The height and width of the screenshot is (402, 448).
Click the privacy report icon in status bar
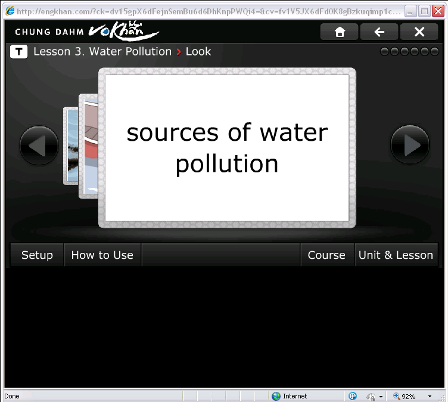353,396
